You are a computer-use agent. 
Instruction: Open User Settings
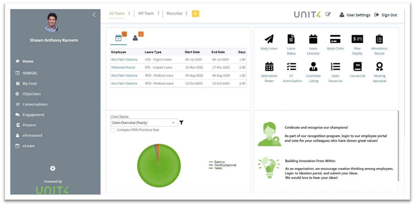tap(355, 15)
